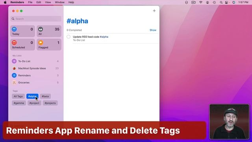The width and height of the screenshot is (252, 142).
Task: Open the Window menu
Action: pos(59,2)
